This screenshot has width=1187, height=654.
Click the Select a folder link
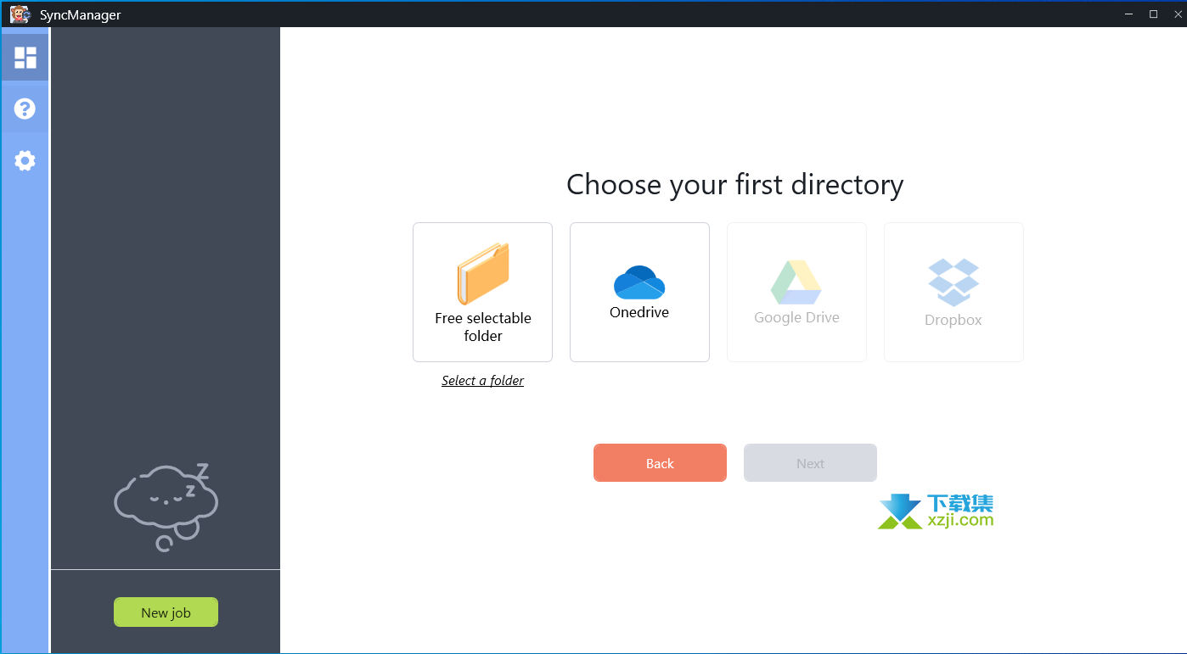coord(482,380)
